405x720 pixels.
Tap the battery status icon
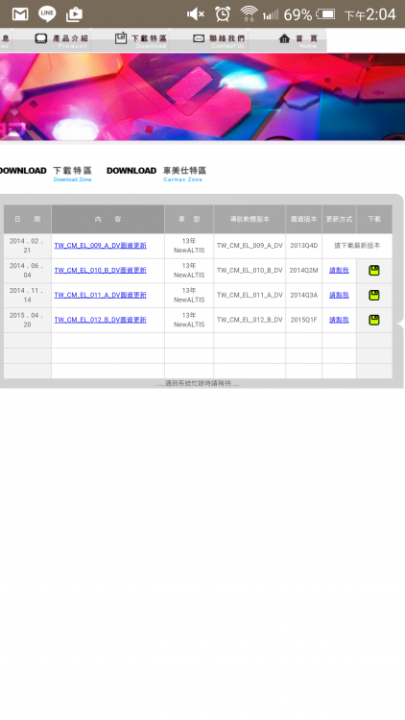click(325, 14)
